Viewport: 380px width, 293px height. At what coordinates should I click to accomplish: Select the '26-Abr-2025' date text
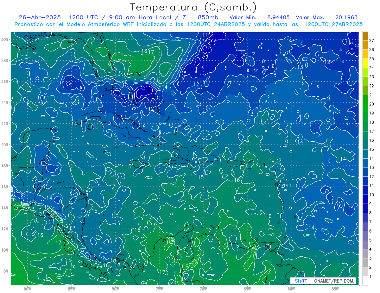(41, 17)
